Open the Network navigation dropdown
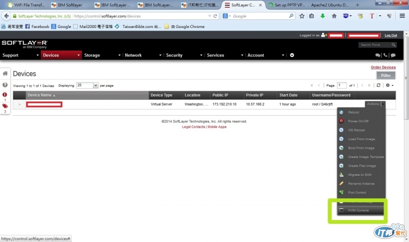The image size is (409, 242). coord(143,55)
